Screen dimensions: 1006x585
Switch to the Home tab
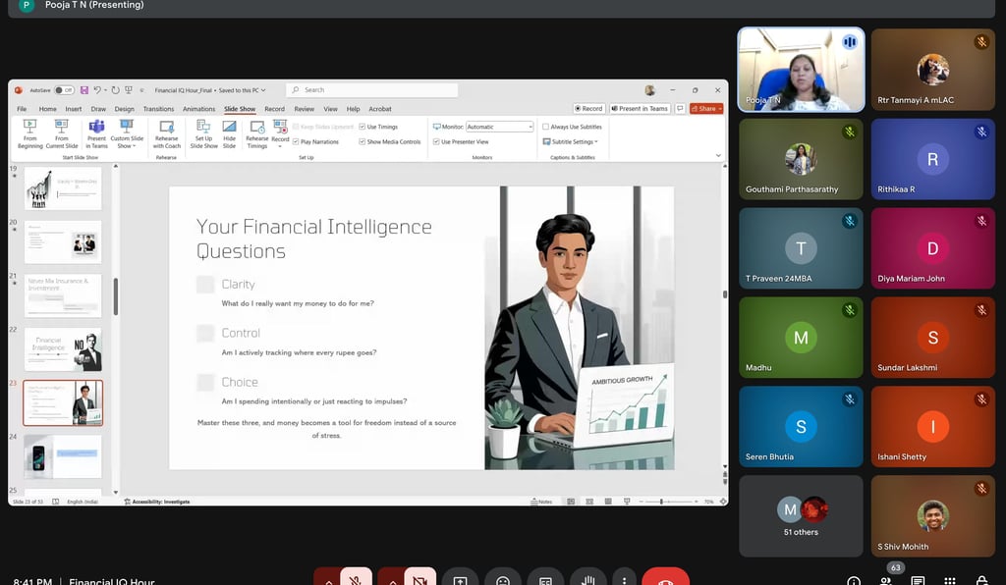click(47, 109)
